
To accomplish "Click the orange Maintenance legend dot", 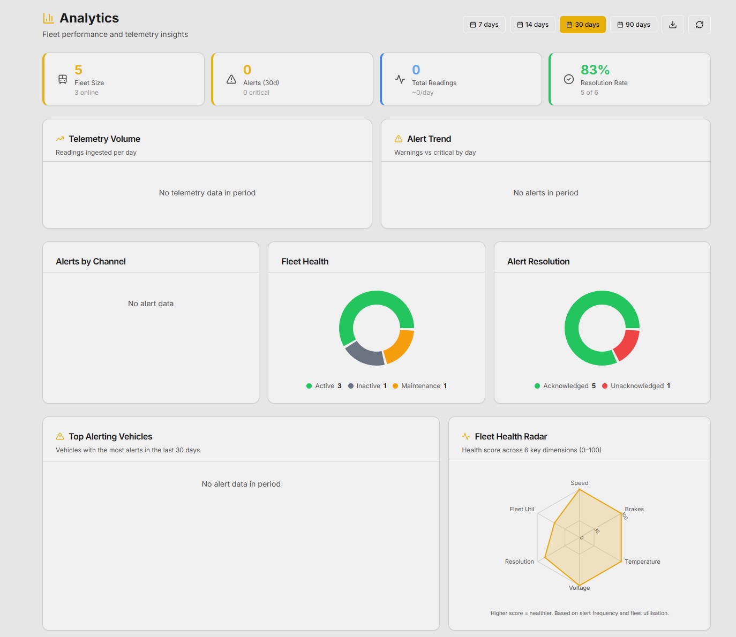I will point(395,386).
